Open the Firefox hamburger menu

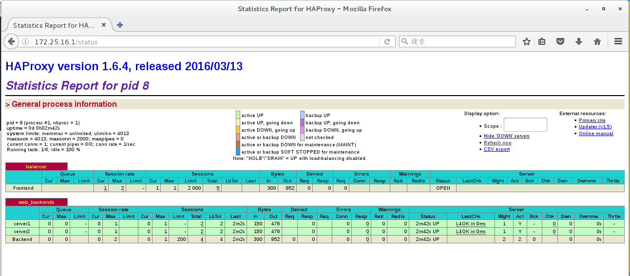pos(618,42)
